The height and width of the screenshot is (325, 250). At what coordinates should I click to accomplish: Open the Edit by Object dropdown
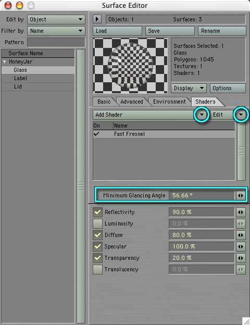point(56,19)
